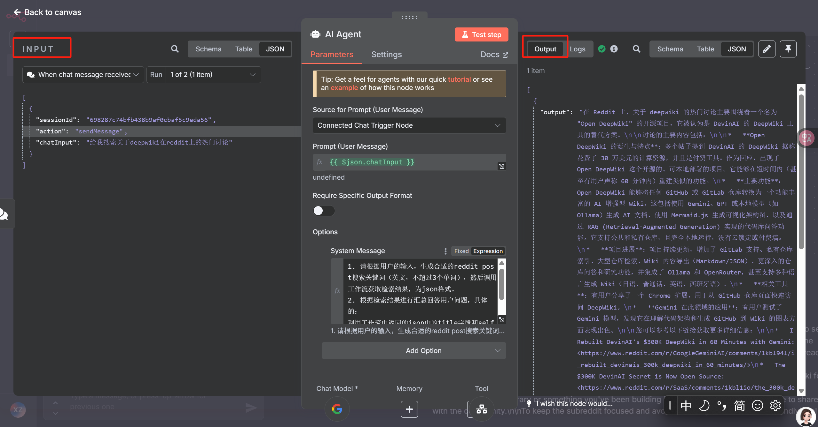Add a memory with plus button
The width and height of the screenshot is (818, 427).
coord(409,409)
